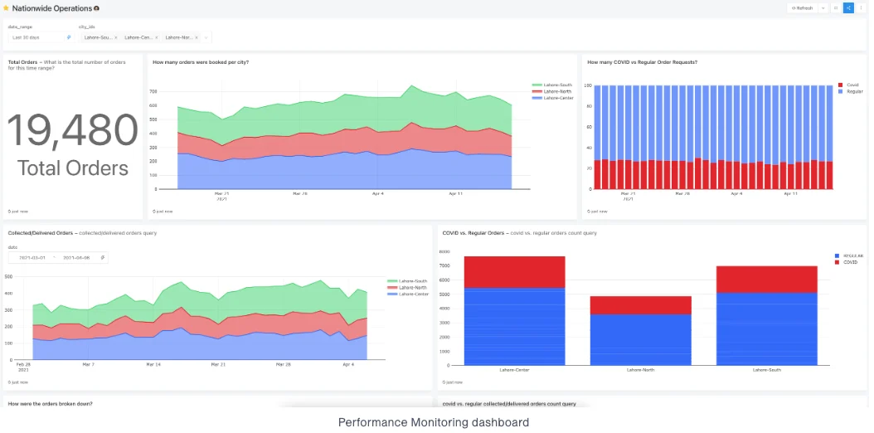Click 'just now' timestamp in Collected/Delivered widget

click(20, 382)
